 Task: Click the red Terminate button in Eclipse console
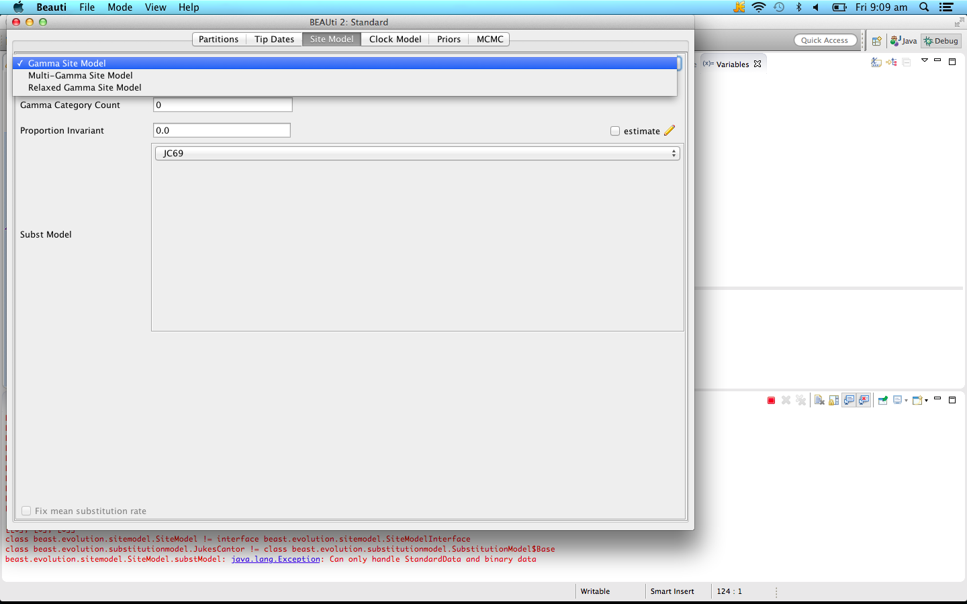coord(771,401)
